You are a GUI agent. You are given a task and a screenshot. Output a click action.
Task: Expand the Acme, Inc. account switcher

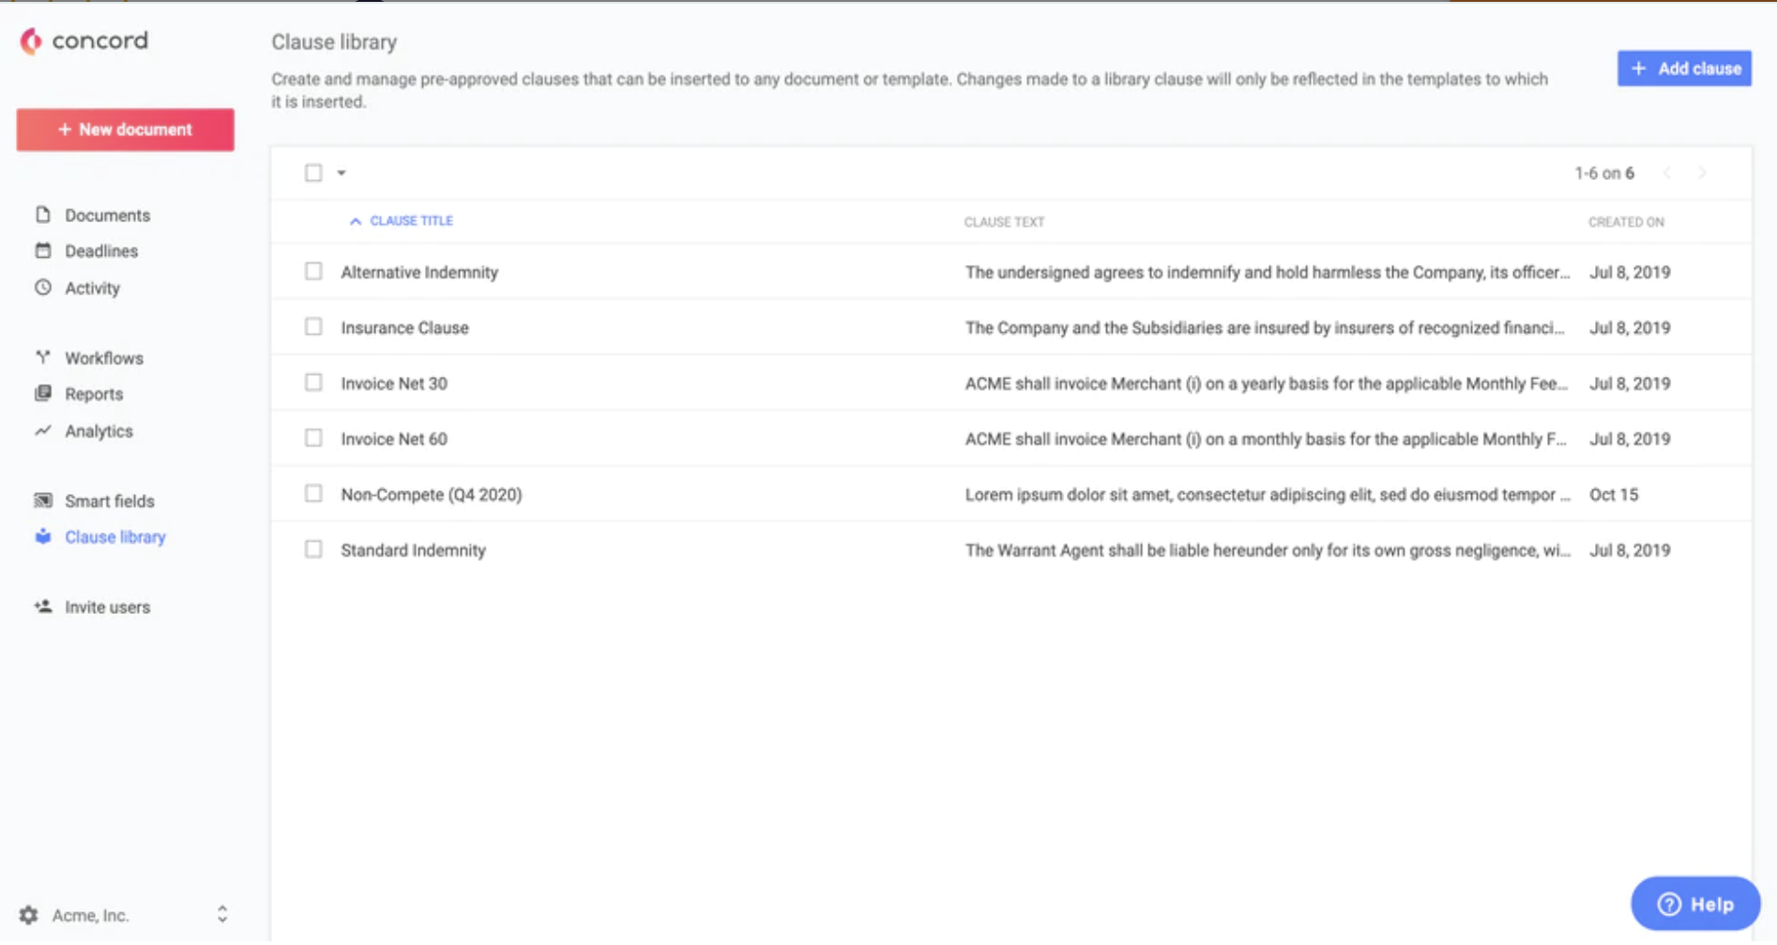222,914
